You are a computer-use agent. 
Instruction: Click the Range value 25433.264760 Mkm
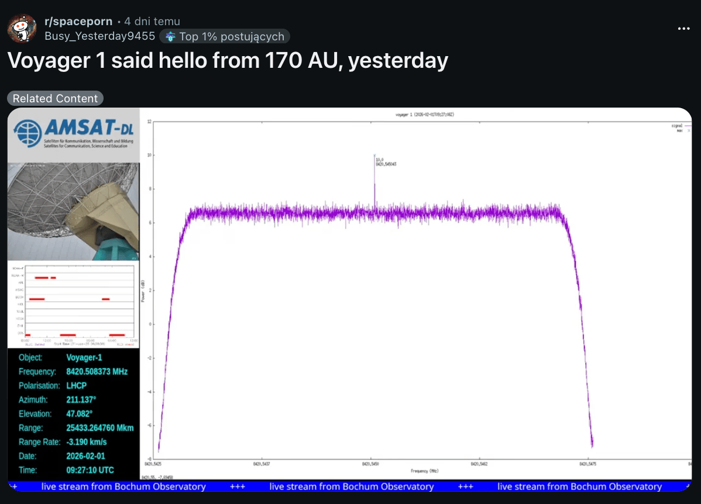click(x=99, y=428)
